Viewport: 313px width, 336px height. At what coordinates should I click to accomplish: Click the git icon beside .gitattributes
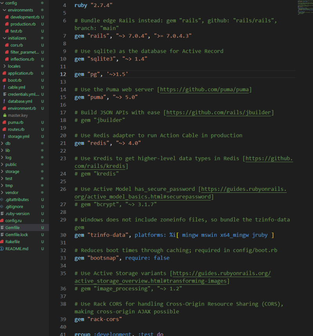(x=2, y=199)
